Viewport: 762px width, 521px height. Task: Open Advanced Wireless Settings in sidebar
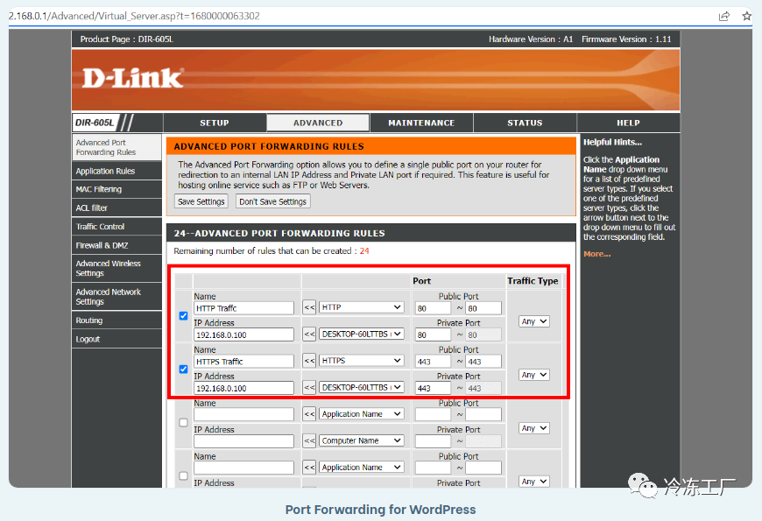116,268
